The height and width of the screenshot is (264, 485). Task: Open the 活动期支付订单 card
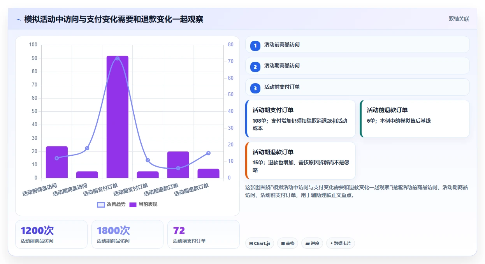click(300, 119)
